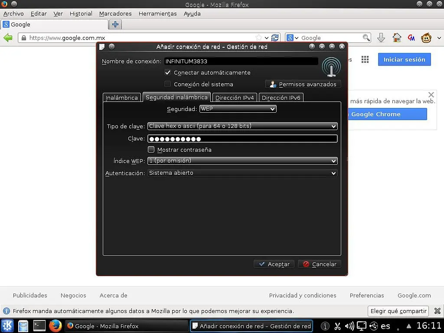Open the file manager taskbar icon
Screen dimensions: 444x333
click(23, 326)
